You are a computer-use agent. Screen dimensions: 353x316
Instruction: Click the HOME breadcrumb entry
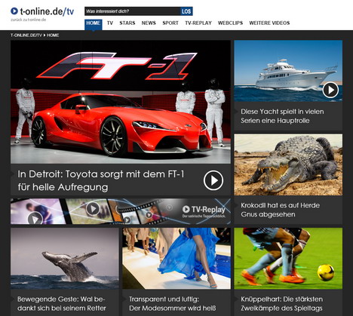(x=53, y=35)
